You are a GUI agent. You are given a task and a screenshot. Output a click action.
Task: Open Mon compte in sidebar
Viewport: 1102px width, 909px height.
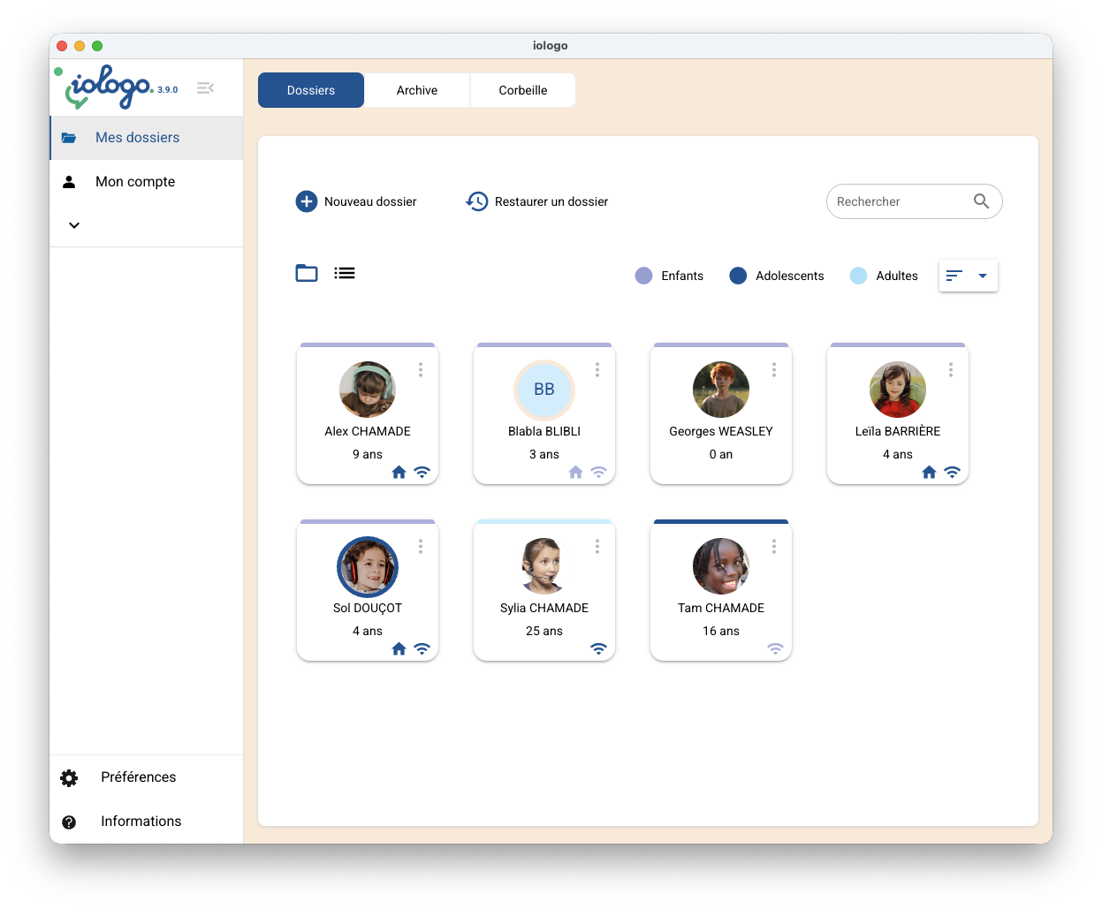(x=135, y=182)
